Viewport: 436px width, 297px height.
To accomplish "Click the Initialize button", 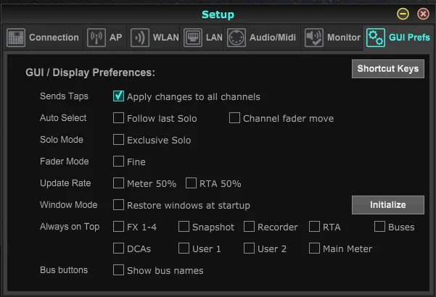I will pos(388,205).
